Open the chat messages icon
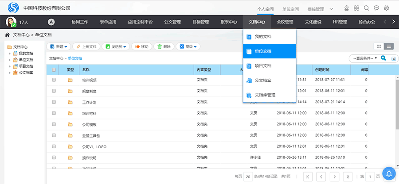The height and width of the screenshot is (184, 399). click(x=376, y=8)
